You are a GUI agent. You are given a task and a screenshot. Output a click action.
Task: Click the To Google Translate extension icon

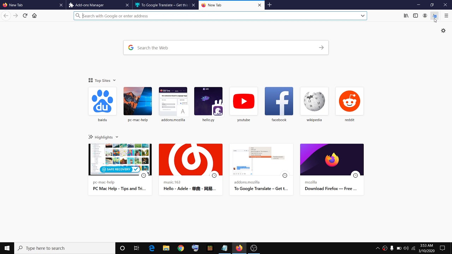(x=434, y=16)
